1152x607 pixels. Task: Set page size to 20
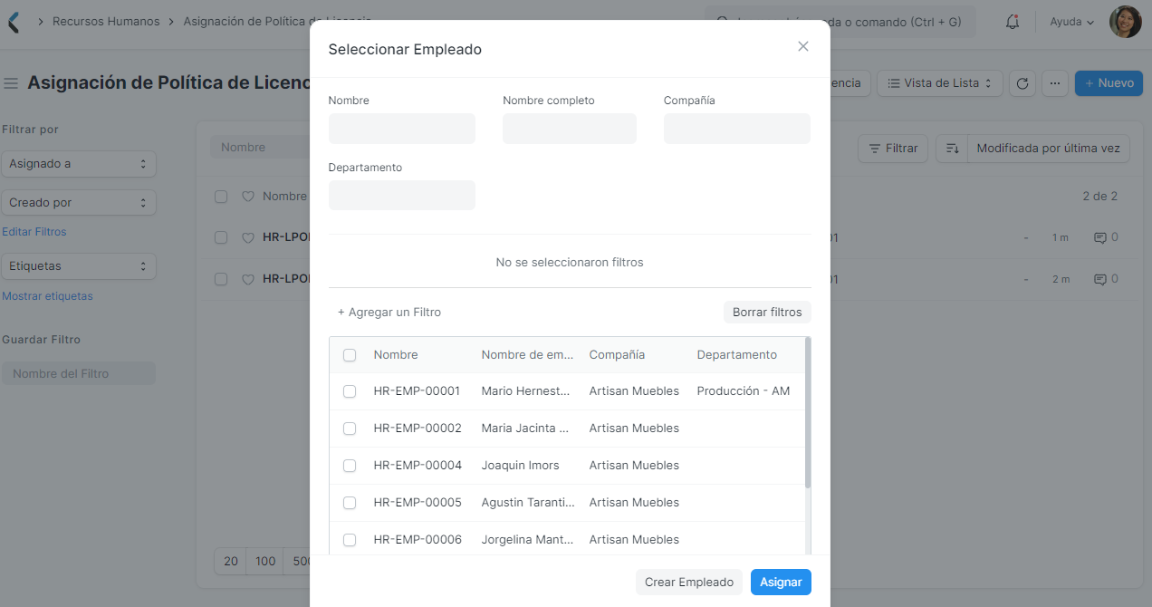(231, 562)
